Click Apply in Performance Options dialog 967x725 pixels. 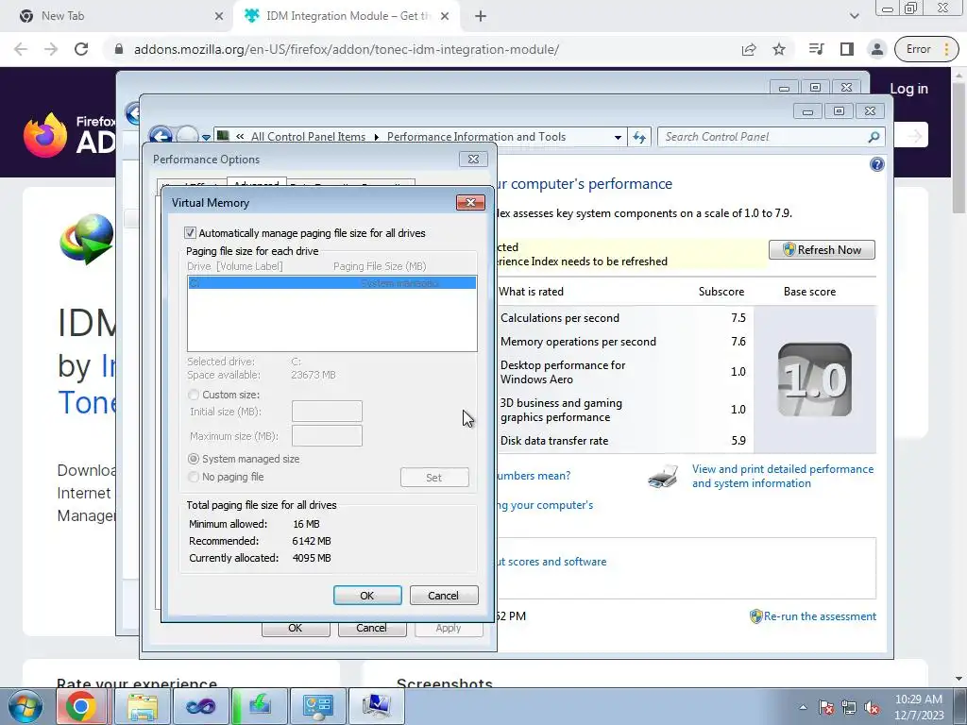(449, 629)
